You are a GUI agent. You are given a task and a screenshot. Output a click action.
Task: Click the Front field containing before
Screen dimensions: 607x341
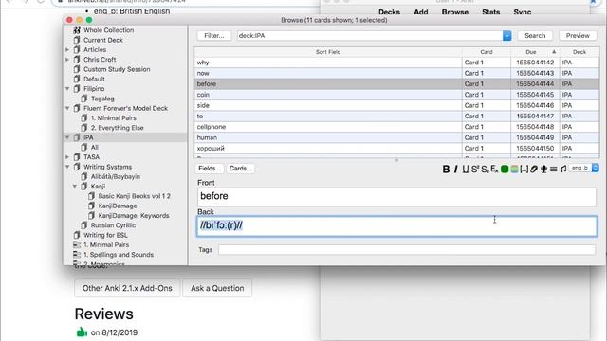396,196
